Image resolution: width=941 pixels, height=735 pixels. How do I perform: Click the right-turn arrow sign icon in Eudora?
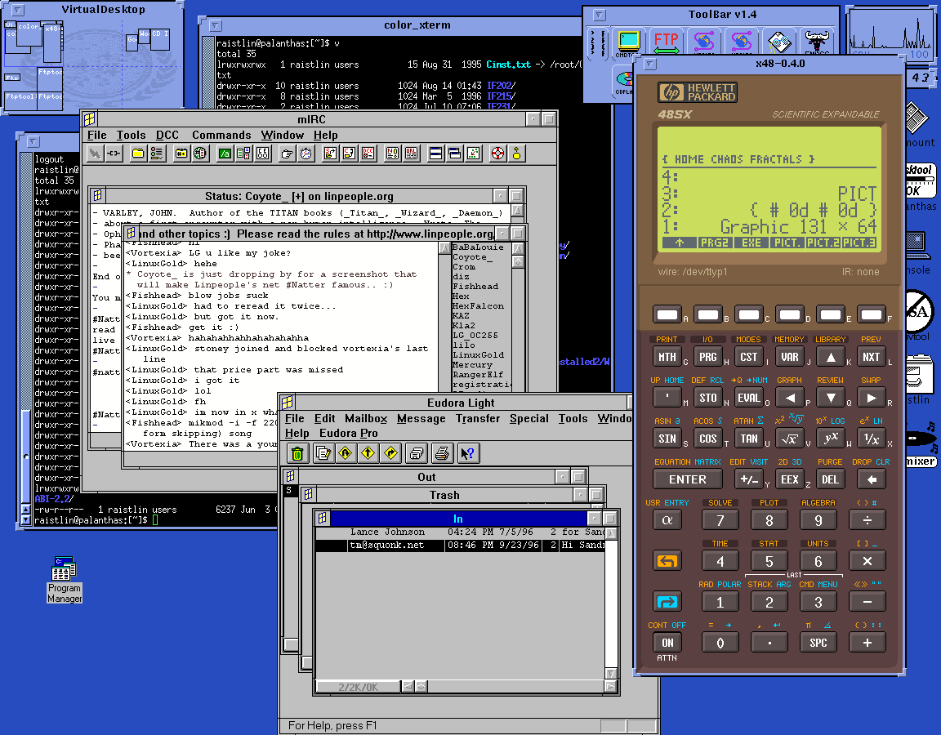pos(390,453)
